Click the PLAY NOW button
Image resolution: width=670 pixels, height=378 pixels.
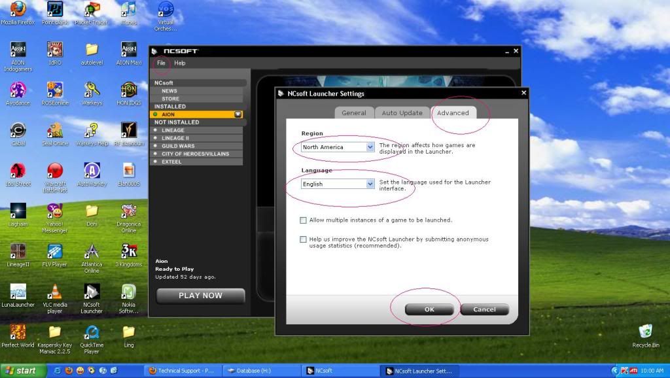point(200,296)
